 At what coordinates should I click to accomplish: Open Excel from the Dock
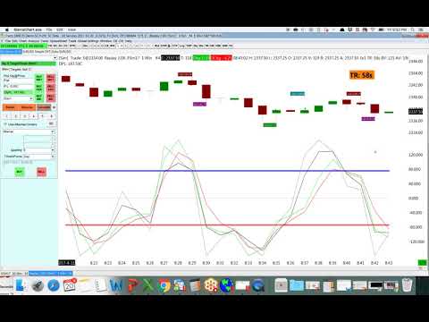[147, 285]
